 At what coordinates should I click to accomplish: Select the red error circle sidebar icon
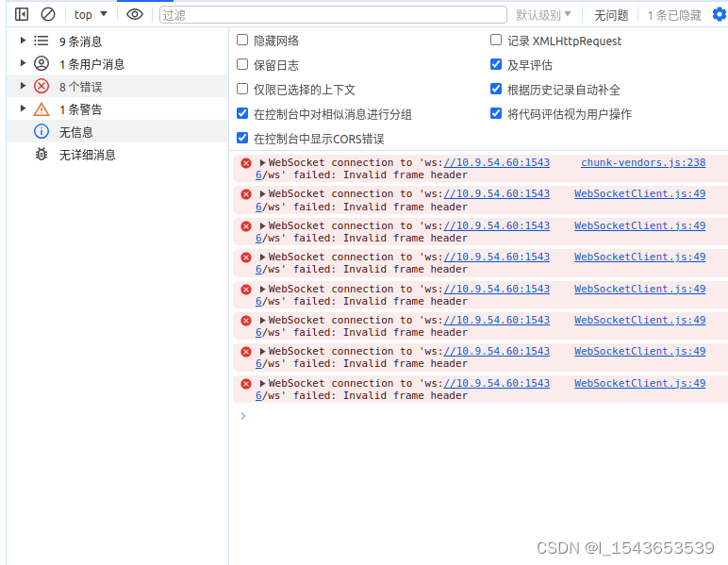(x=41, y=86)
